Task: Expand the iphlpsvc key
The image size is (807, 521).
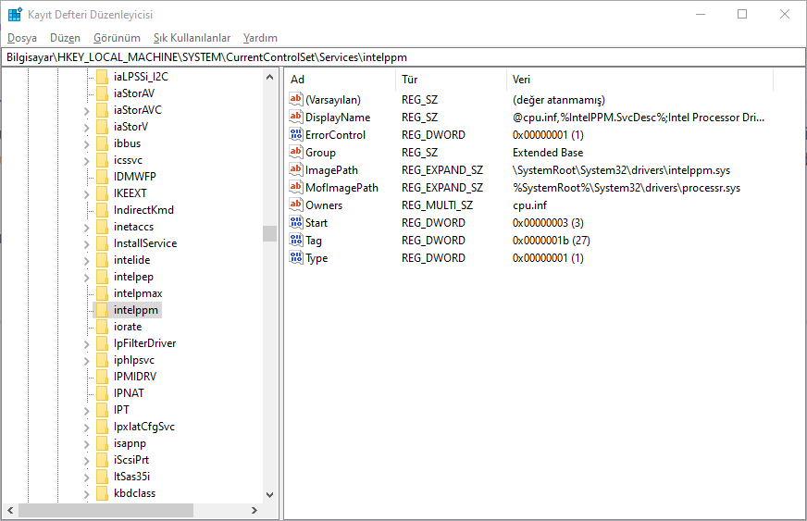Action: pos(86,361)
